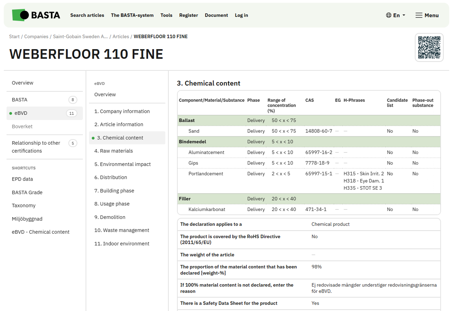Open 5. Environmental impact section
This screenshot has height=311, width=453.
(x=122, y=164)
